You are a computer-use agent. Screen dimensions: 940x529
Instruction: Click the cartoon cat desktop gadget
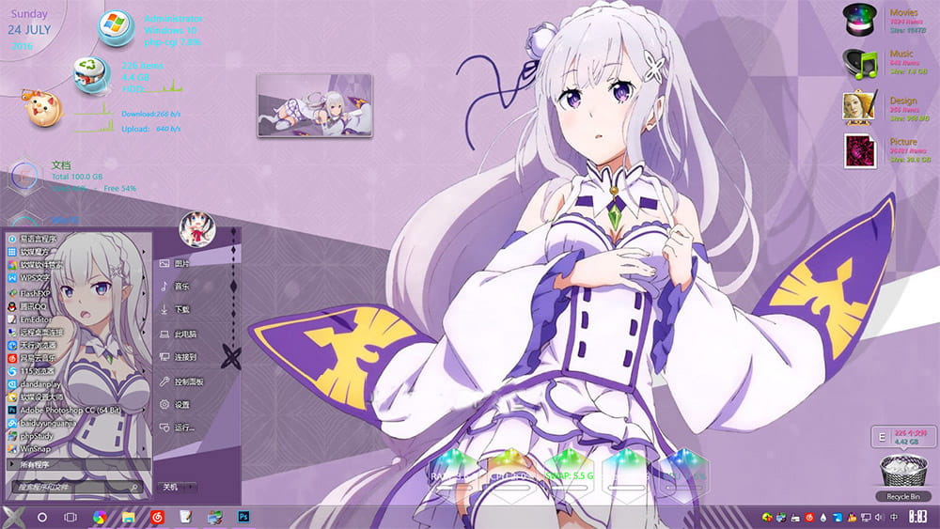42,108
